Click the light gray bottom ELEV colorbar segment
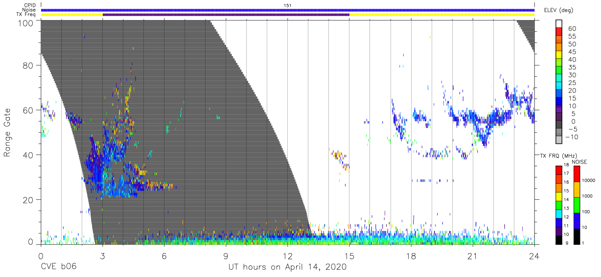601x277 pixels. click(x=559, y=140)
